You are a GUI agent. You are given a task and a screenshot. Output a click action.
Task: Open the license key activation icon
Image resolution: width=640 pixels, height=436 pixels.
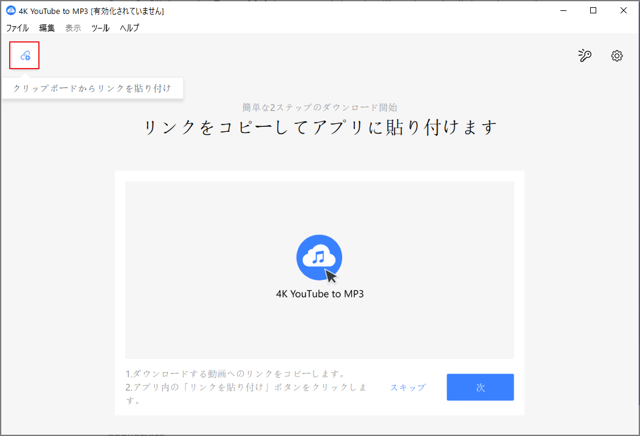[585, 55]
